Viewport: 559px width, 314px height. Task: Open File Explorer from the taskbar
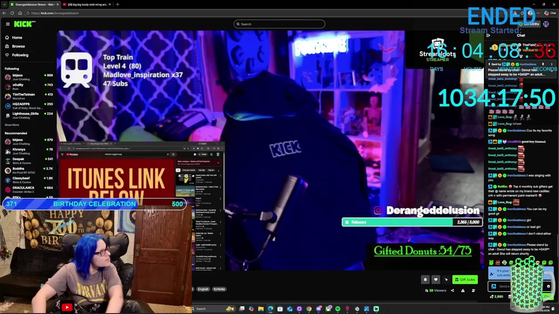tap(261, 309)
